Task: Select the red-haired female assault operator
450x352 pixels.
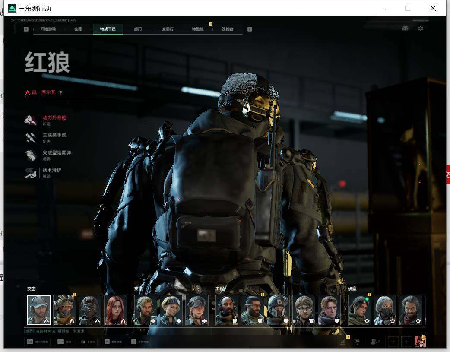Action: 116,310
